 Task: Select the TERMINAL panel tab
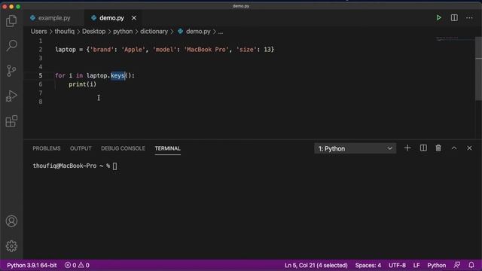167,148
